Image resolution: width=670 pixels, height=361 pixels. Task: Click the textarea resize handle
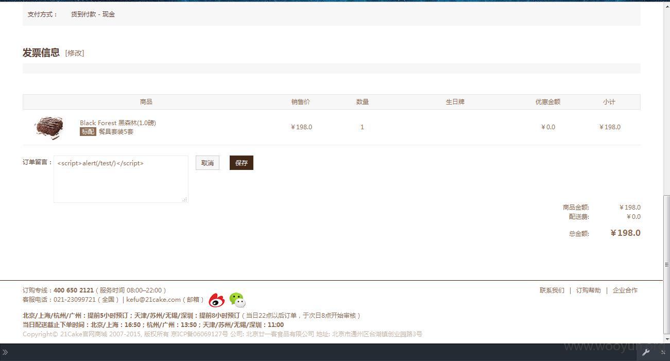click(185, 199)
